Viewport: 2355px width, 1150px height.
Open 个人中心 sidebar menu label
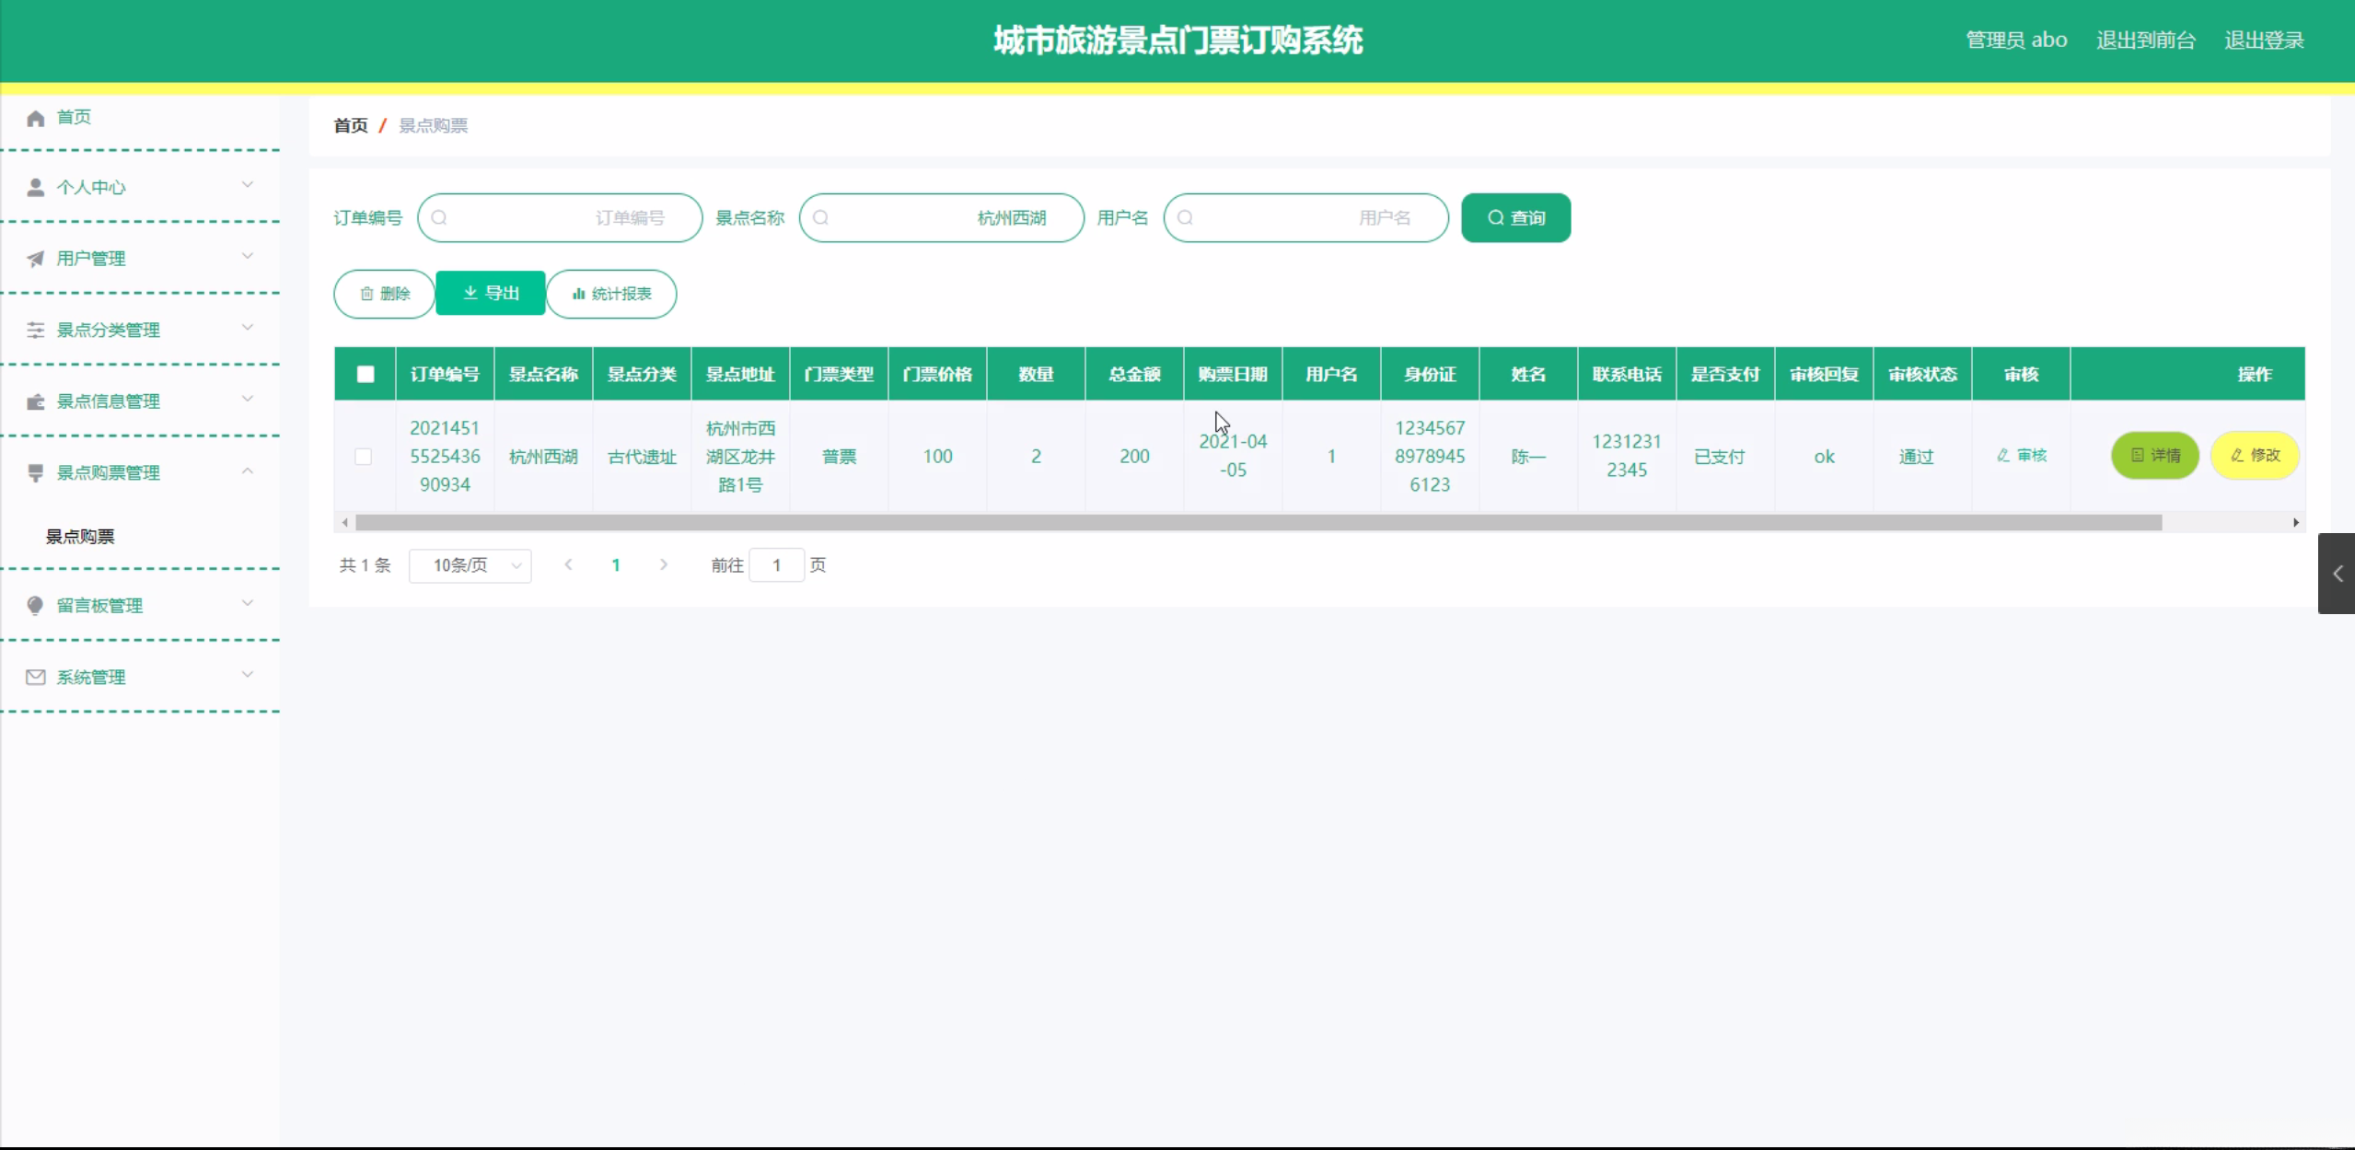tap(91, 188)
